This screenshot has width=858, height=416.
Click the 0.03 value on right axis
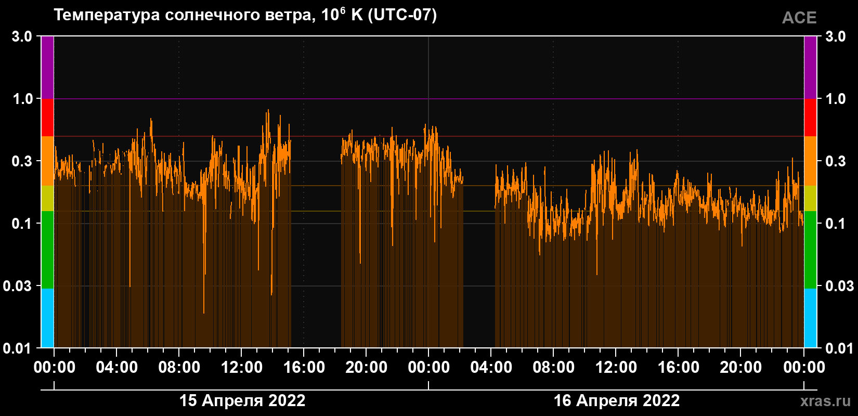(840, 286)
